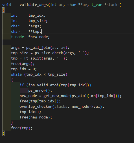The height and width of the screenshot is (143, 134).
Task: Click the line 'tmp_idx = 0;'
Action: pyautogui.click(x=24, y=69)
